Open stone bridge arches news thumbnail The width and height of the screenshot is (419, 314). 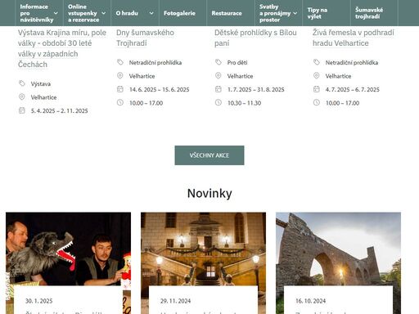(x=338, y=249)
